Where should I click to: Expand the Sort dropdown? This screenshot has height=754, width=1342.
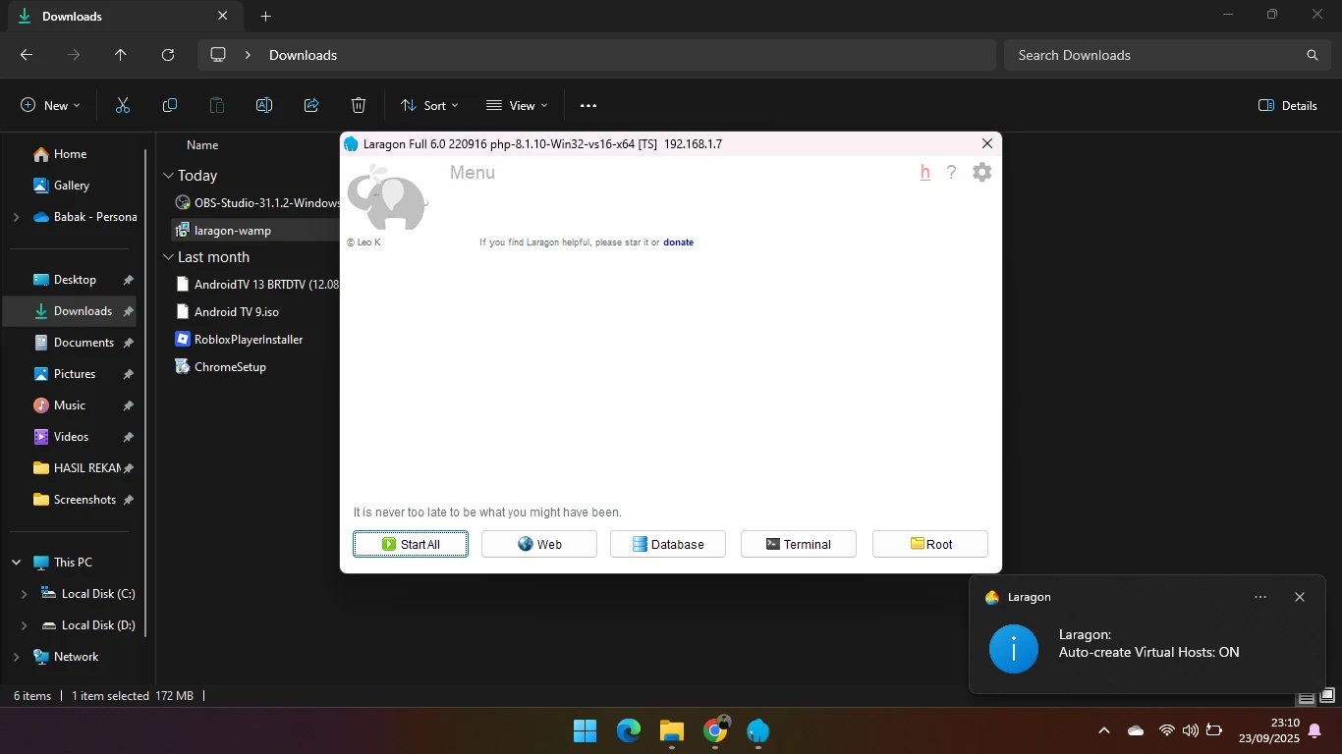click(429, 106)
